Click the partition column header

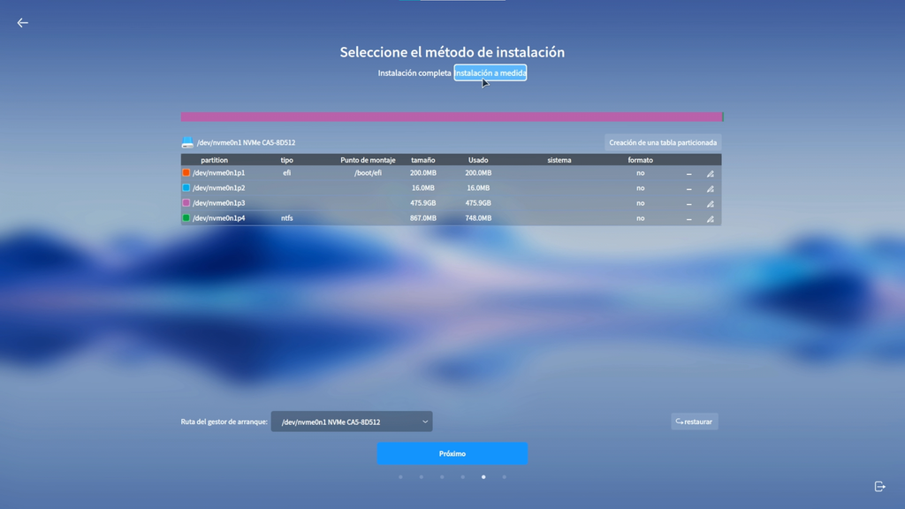tap(214, 160)
